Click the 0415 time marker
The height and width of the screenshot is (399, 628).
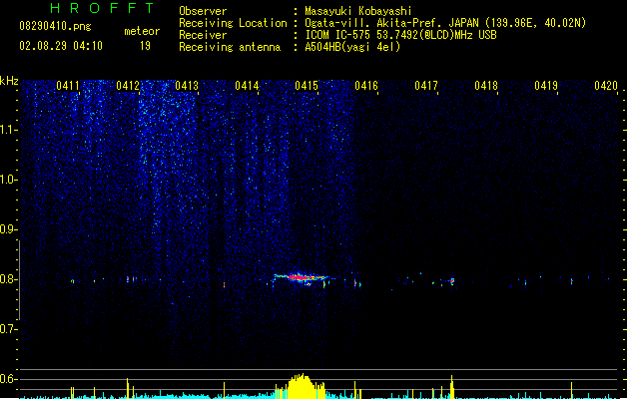tap(307, 86)
